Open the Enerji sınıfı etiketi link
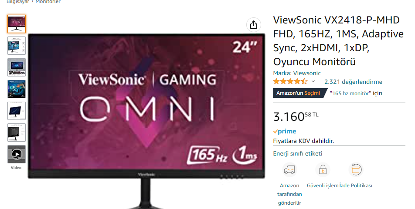This screenshot has height=209, width=415. (297, 153)
